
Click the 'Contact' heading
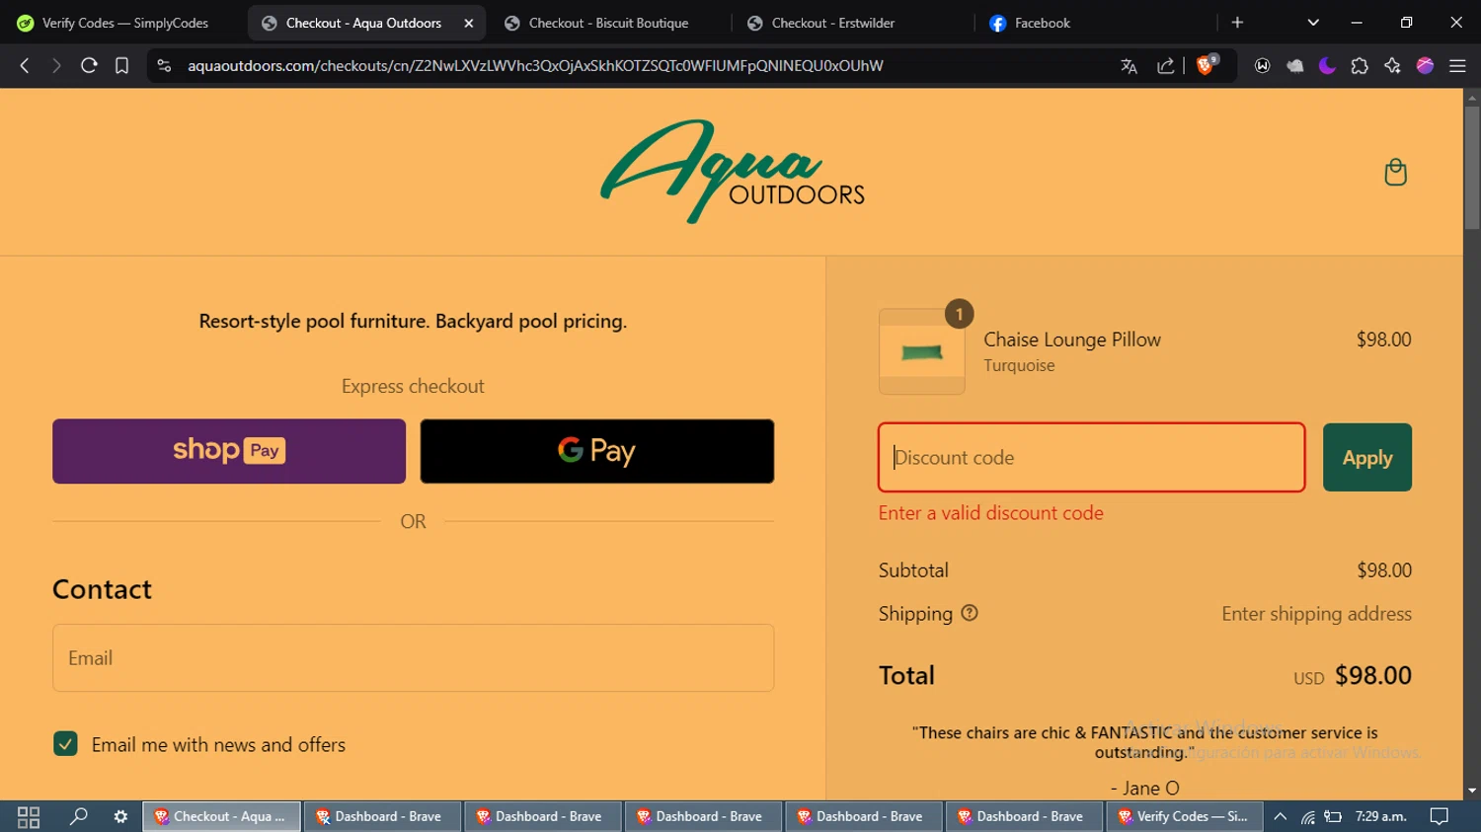(x=102, y=589)
